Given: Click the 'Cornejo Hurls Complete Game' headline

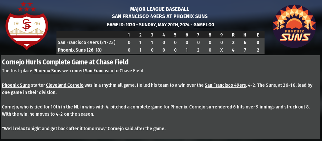Looking at the screenshot, I should tap(65, 62).
